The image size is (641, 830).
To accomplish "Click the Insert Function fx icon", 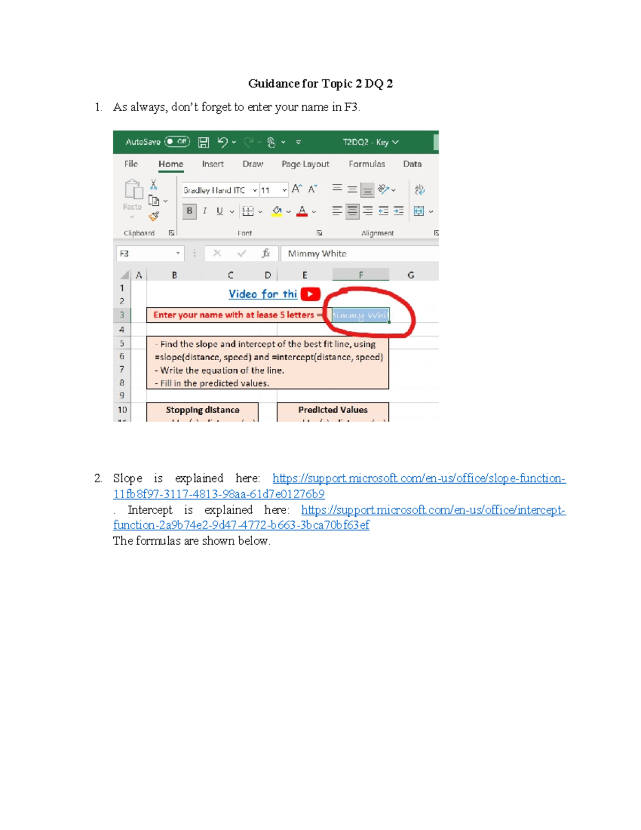I will coord(265,252).
